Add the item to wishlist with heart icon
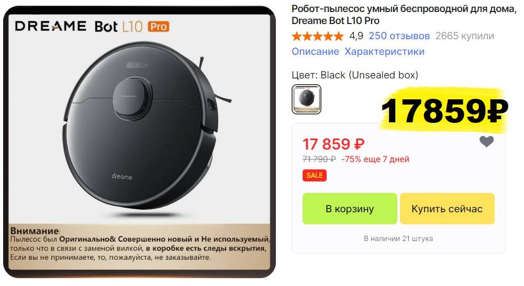The width and height of the screenshot is (524, 286). (486, 142)
